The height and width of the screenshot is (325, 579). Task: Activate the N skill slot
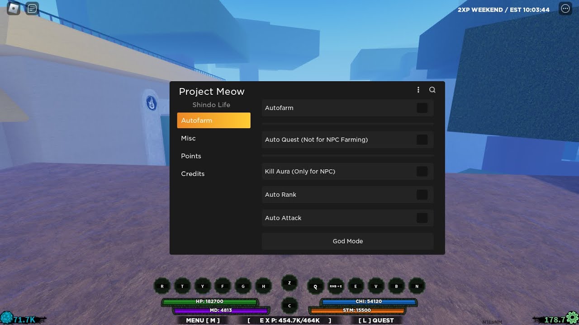[417, 286]
